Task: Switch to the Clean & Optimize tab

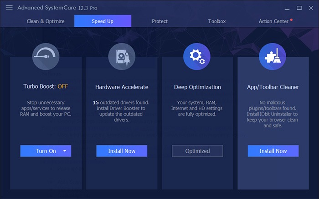Action: [x=46, y=21]
